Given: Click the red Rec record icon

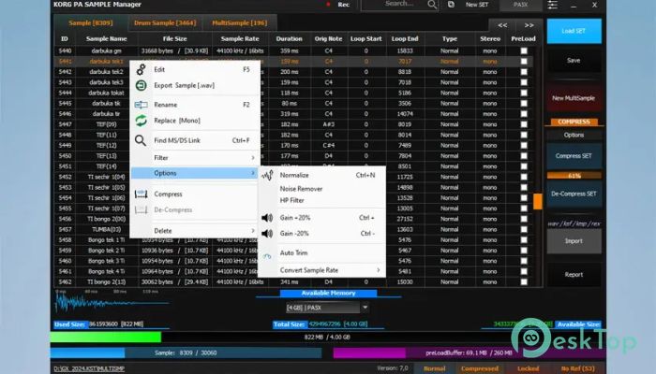Looking at the screenshot, I should 328,5.
